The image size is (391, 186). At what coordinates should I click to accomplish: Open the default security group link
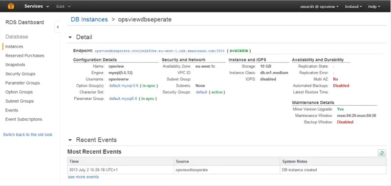coord(201,92)
